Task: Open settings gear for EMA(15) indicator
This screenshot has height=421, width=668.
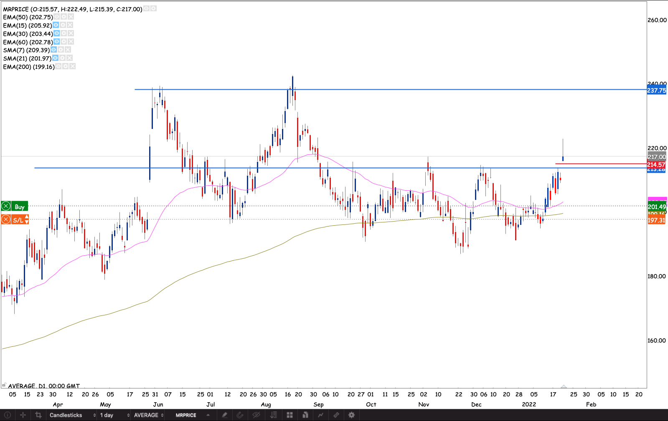Action: (x=63, y=25)
